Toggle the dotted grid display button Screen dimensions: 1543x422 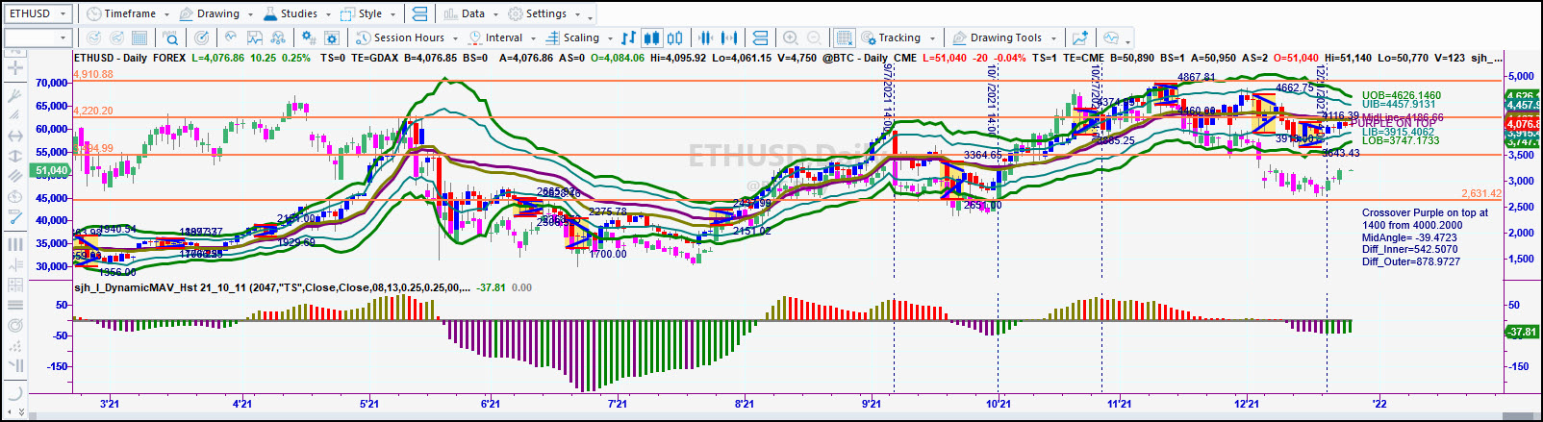tap(844, 37)
